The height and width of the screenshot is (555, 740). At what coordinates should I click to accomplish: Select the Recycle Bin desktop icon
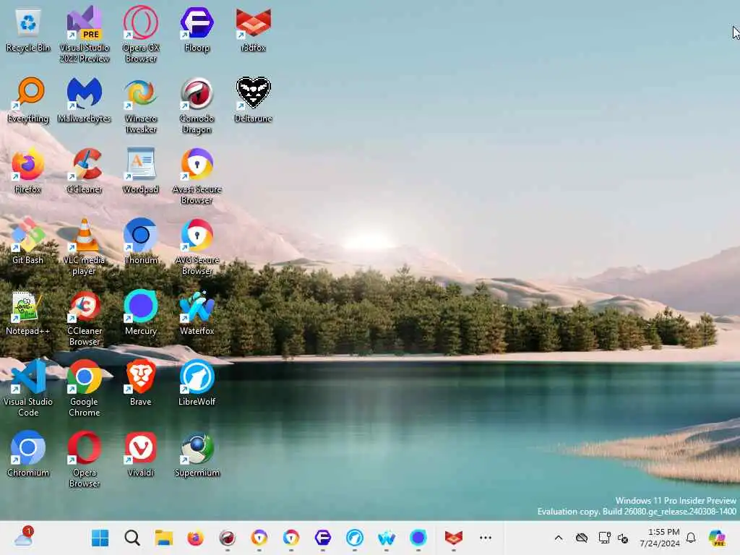(x=28, y=30)
